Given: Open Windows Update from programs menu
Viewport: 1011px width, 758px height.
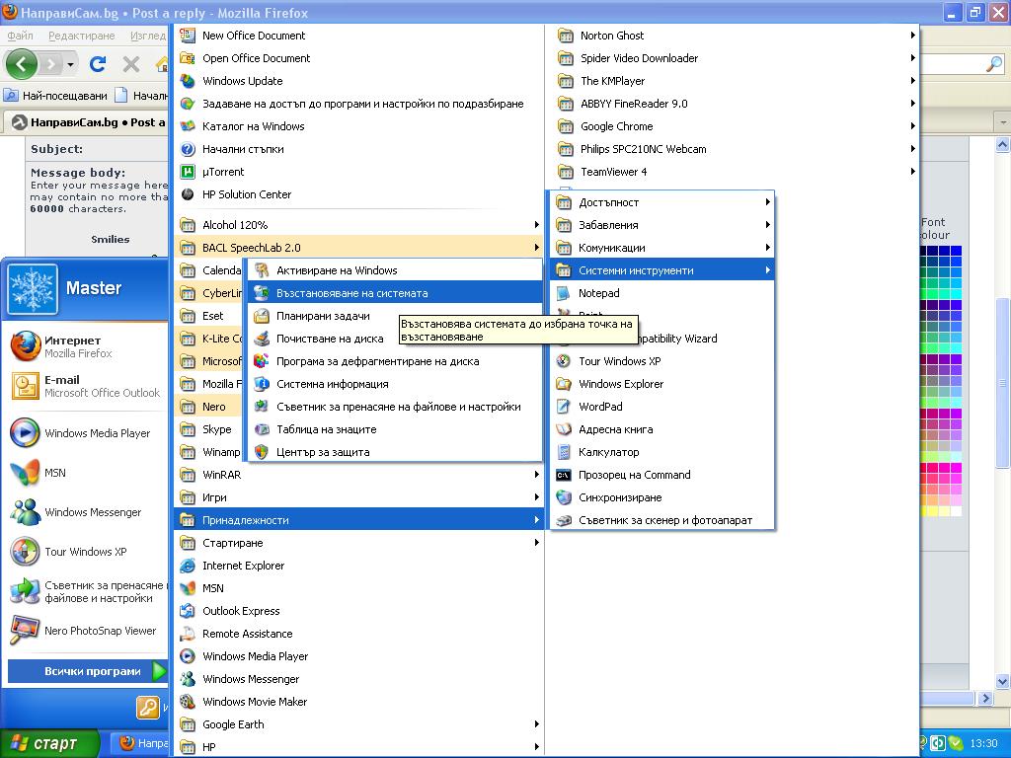Looking at the screenshot, I should coord(242,81).
